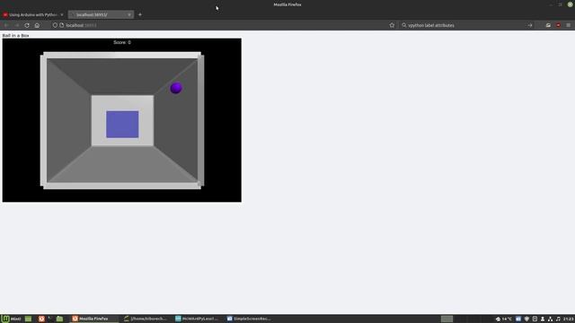Switch to the Using Arduino with Python tab

point(33,14)
